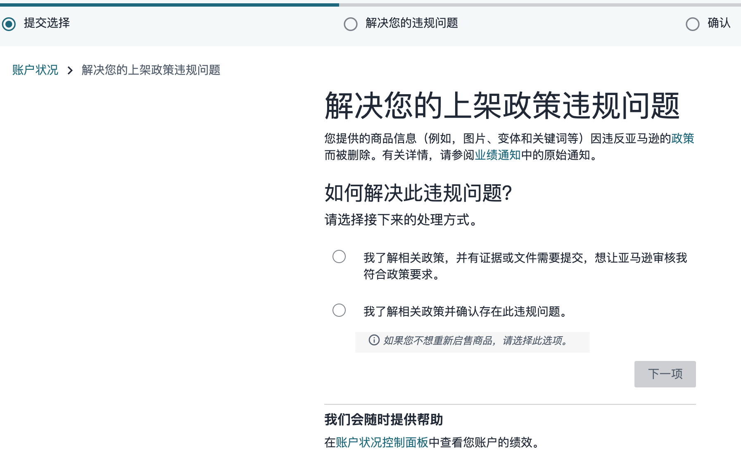Open the 账户状况控制面板 dashboard link
Image resolution: width=741 pixels, height=470 pixels.
382,442
